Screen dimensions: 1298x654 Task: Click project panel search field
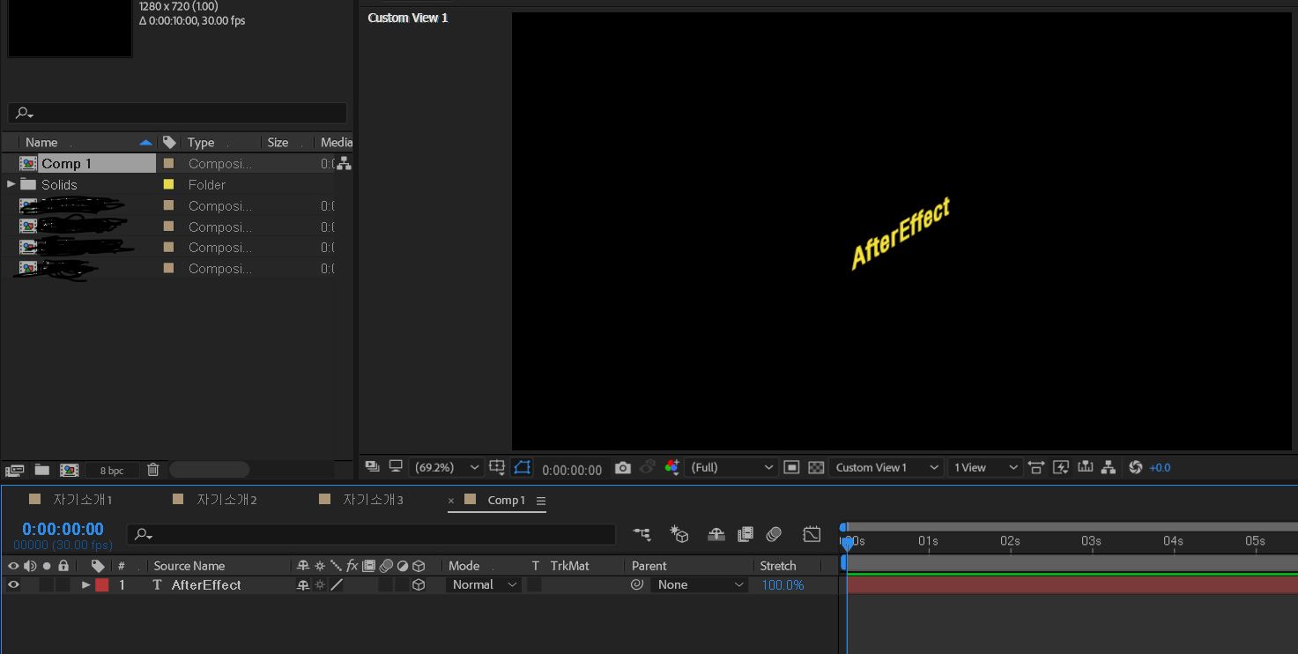point(177,113)
